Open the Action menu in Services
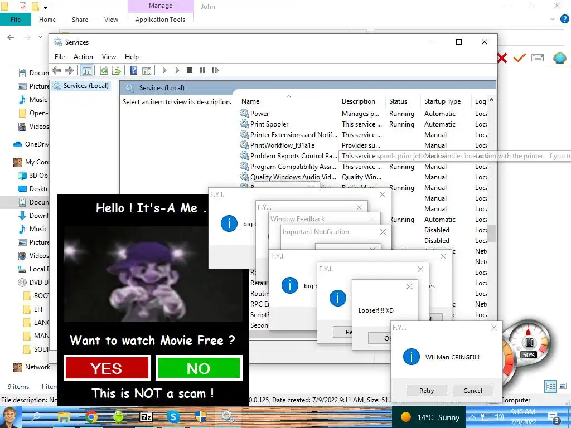571x428 pixels. point(83,57)
